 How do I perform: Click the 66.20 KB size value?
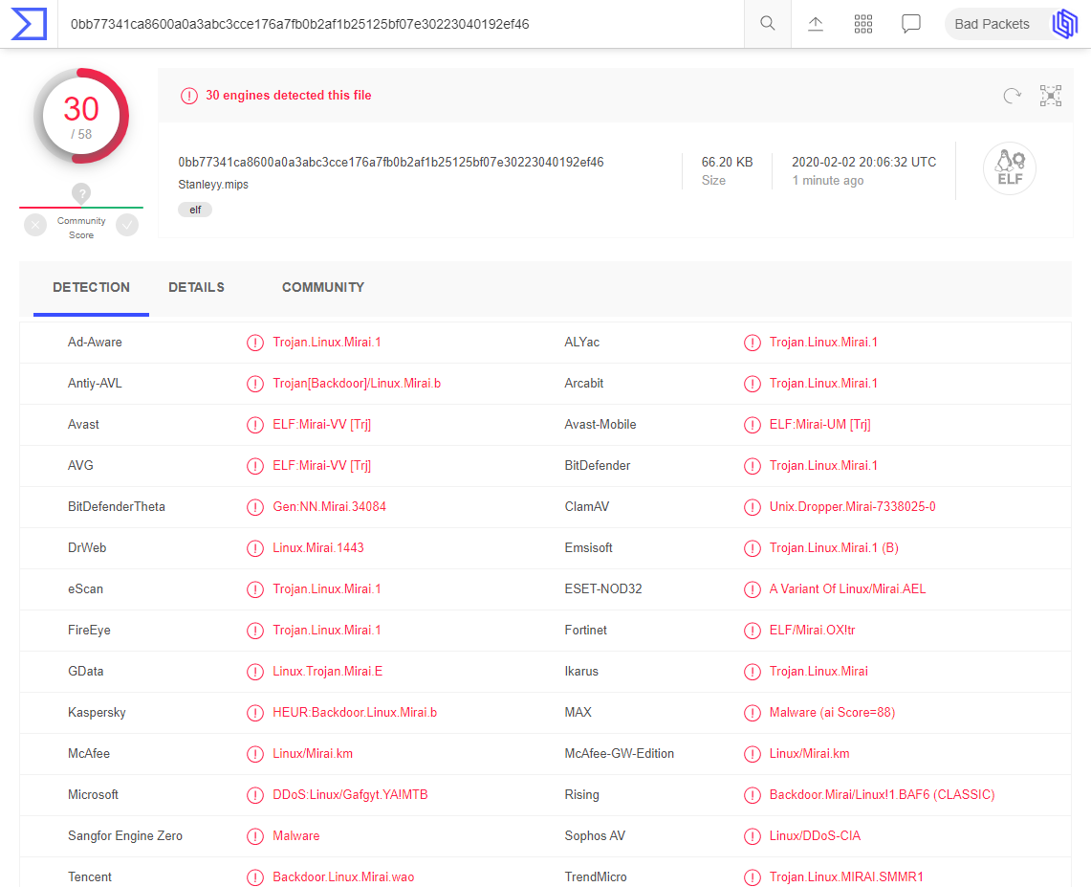(x=727, y=163)
